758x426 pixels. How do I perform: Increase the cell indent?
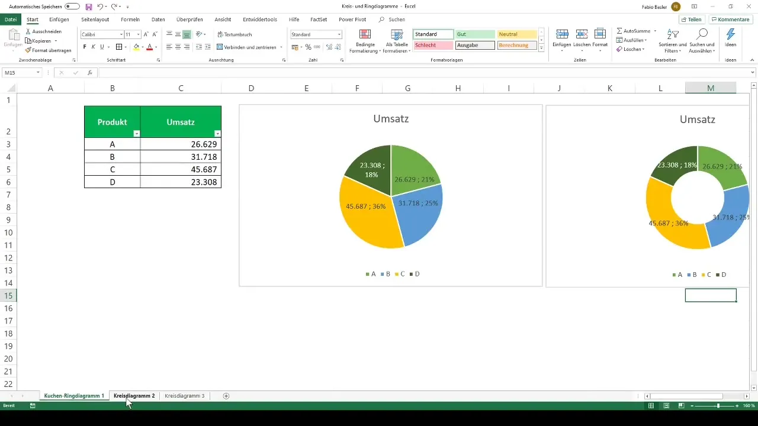click(x=207, y=47)
